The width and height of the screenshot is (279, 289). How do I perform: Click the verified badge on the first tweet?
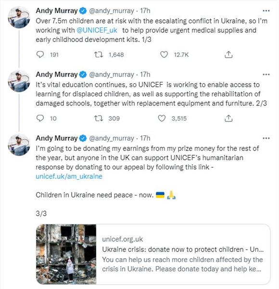tap(83, 11)
